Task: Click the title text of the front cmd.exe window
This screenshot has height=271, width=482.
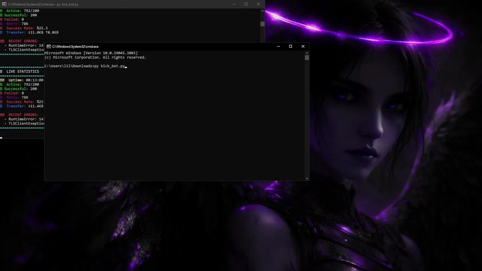Action: (x=75, y=47)
